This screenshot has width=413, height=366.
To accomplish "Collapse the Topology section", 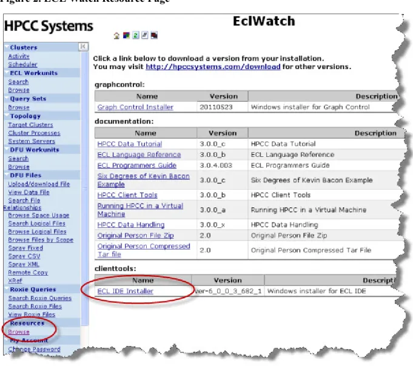I will click(x=6, y=116).
